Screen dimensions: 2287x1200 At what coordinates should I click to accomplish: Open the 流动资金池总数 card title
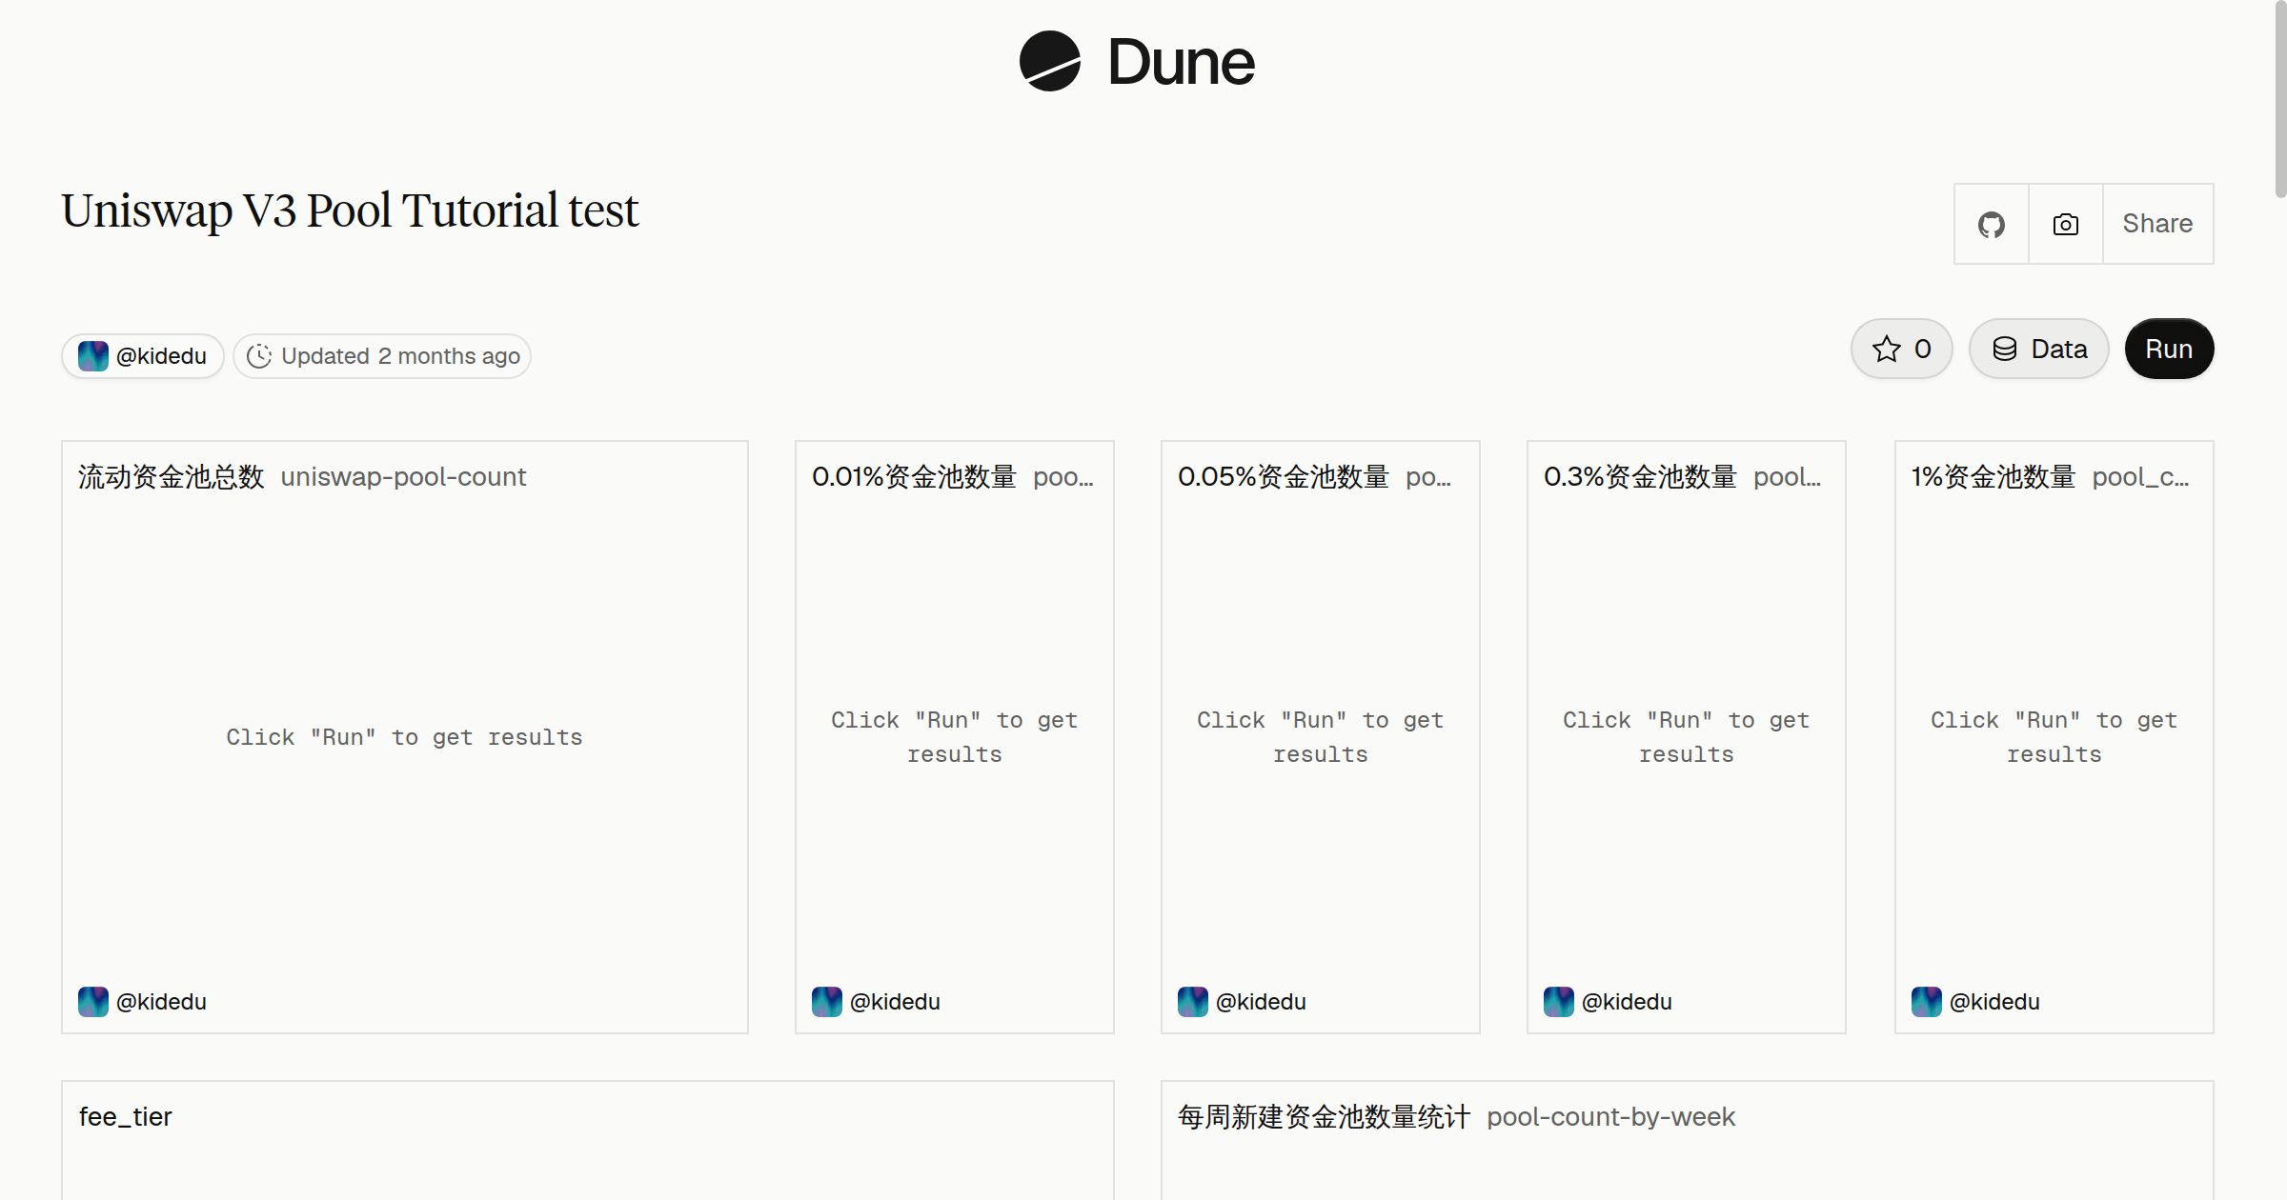click(x=171, y=476)
